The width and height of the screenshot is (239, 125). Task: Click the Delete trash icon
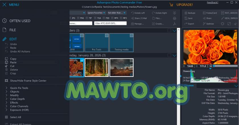[6, 70]
